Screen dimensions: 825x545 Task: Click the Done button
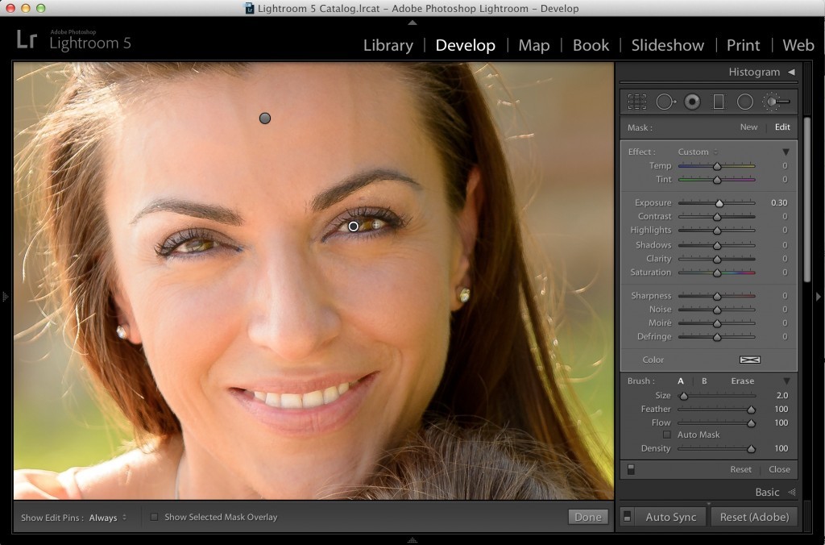587,517
